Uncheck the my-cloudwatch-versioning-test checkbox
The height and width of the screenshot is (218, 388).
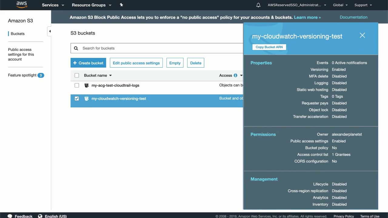[77, 98]
